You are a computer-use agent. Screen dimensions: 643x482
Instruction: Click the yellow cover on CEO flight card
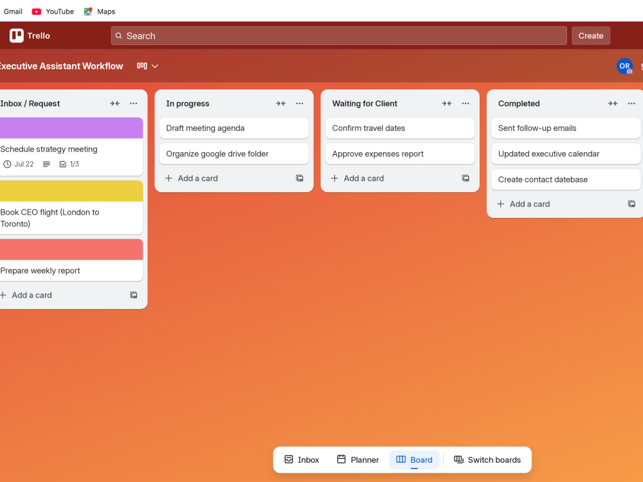71,191
